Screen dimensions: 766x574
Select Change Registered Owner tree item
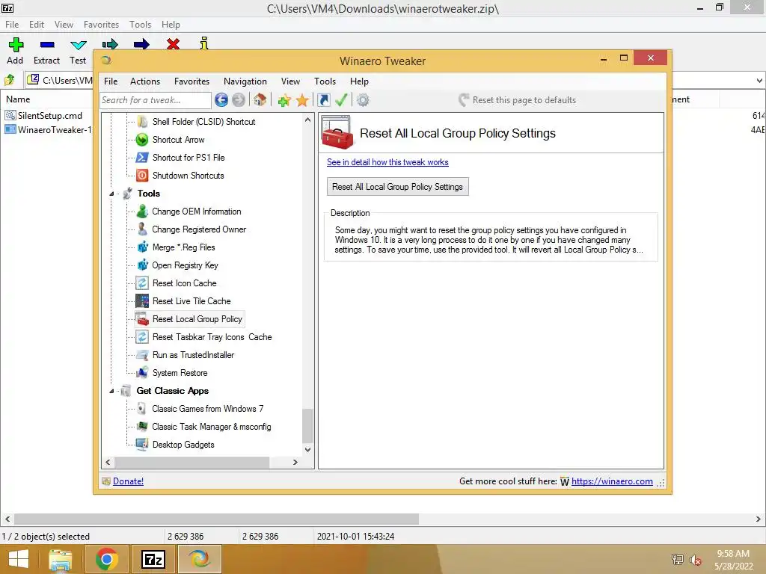coord(199,229)
